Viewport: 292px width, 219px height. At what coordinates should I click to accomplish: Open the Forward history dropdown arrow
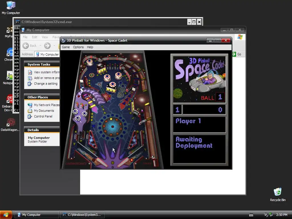(x=54, y=46)
